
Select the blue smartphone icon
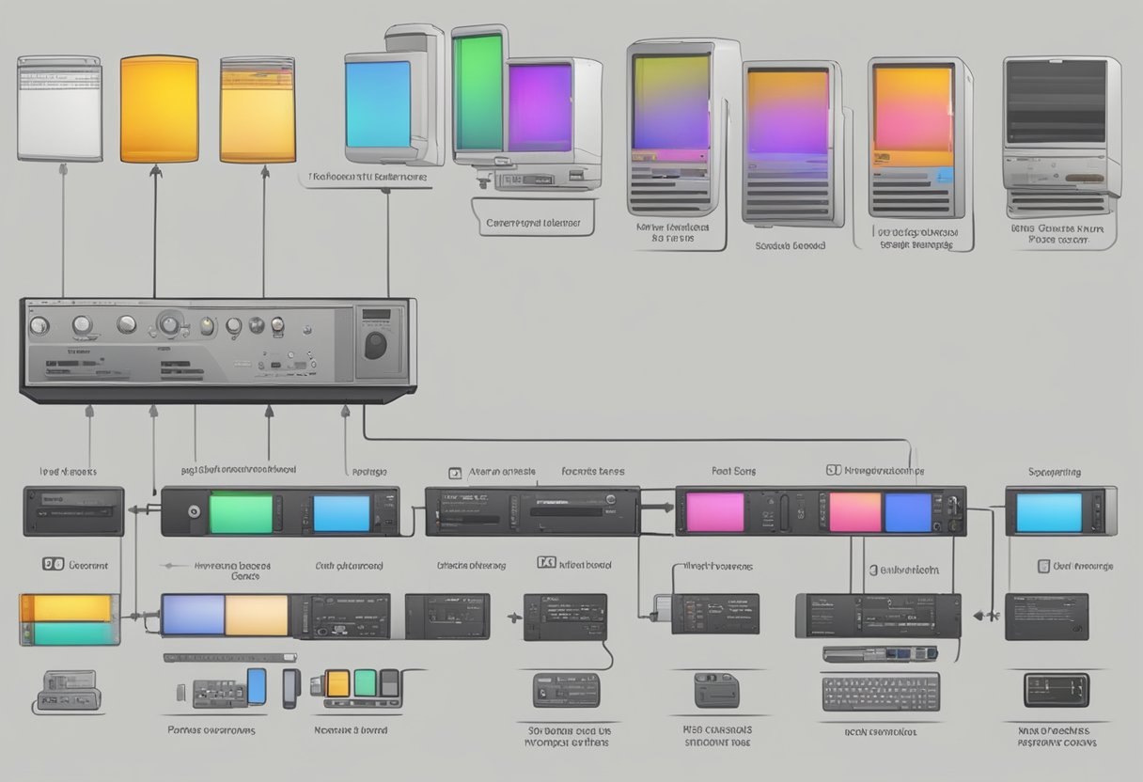(x=257, y=686)
